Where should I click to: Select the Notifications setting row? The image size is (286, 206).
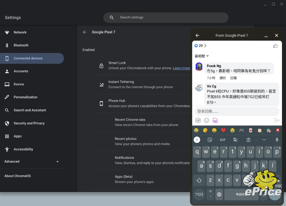pyautogui.click(x=141, y=161)
